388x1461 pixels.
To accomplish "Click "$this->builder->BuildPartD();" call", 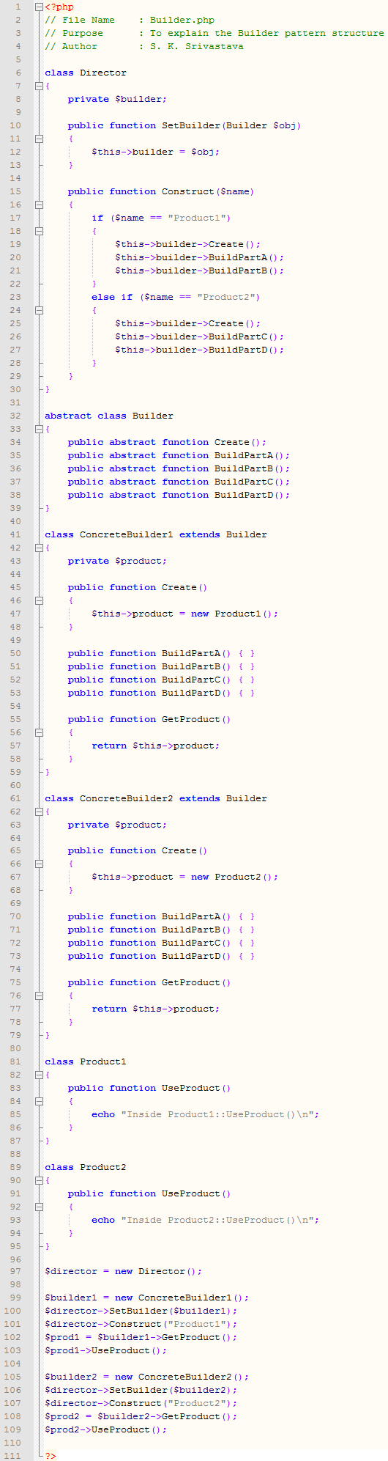I will 199,350.
